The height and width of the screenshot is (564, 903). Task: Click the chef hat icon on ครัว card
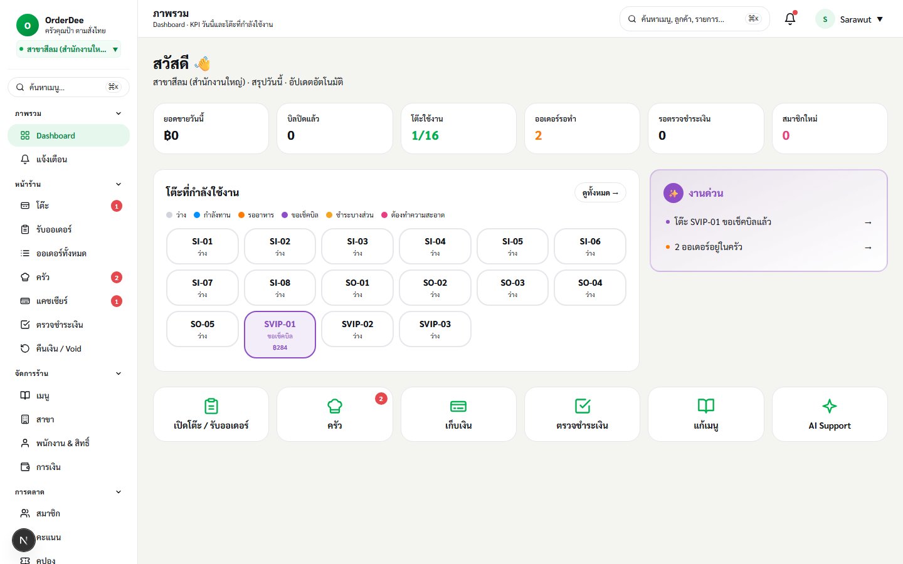tap(335, 406)
